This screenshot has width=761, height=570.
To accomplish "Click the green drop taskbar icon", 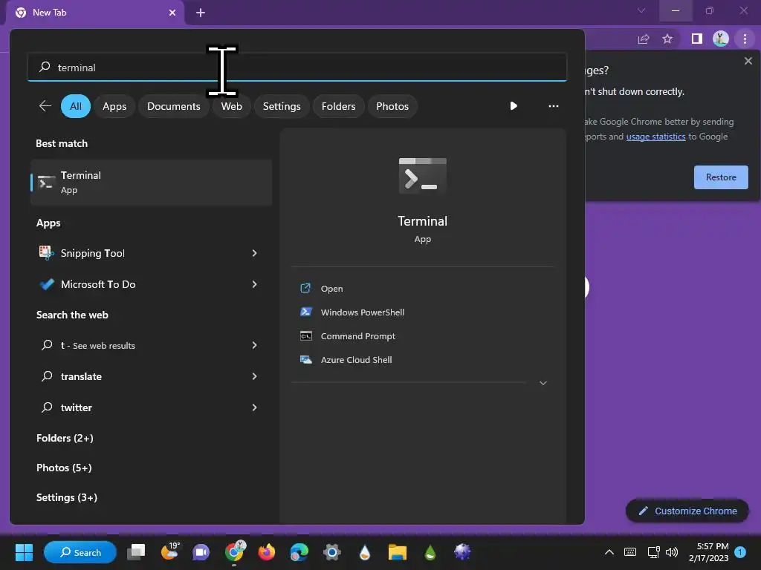I will [x=430, y=552].
